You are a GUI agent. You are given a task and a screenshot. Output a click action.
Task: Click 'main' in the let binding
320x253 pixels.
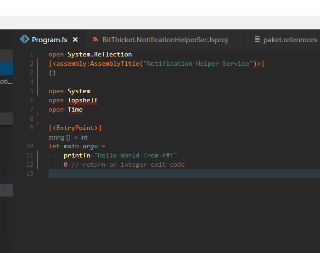click(x=71, y=146)
